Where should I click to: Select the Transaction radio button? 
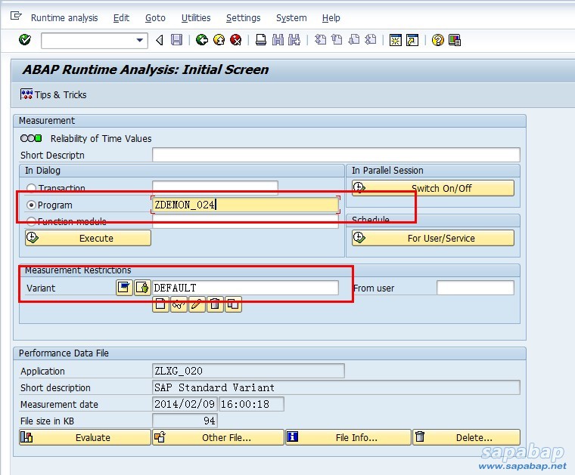click(31, 188)
